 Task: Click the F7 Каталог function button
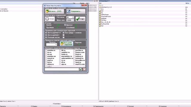point(130,106)
